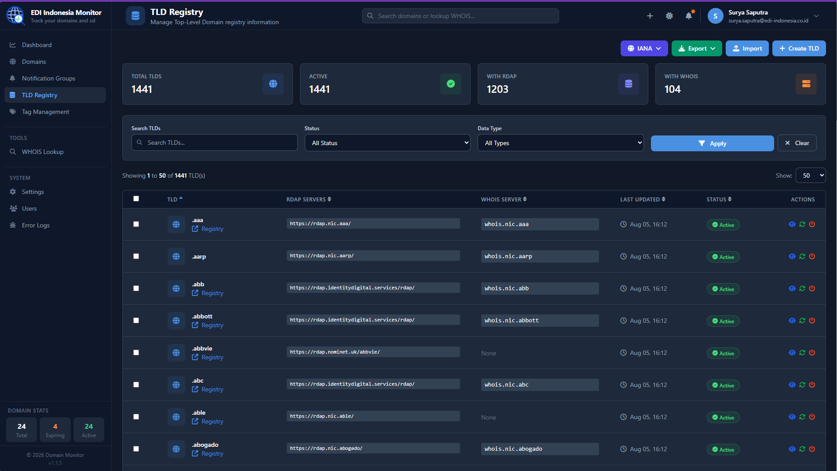This screenshot has height=471, width=837.
Task: Sort by the Last Updated column
Action: [x=643, y=199]
